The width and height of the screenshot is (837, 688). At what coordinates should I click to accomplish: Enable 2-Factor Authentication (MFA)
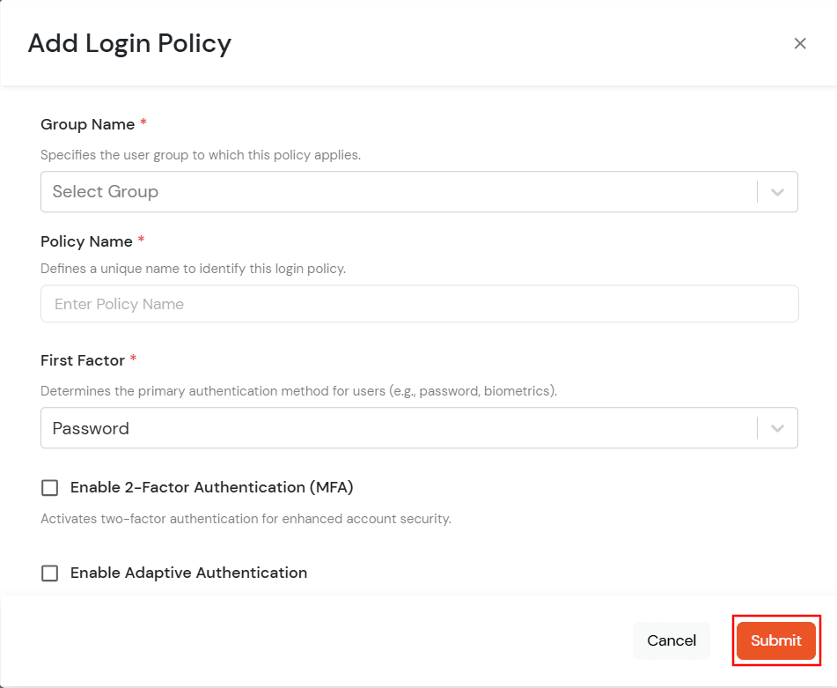click(49, 487)
